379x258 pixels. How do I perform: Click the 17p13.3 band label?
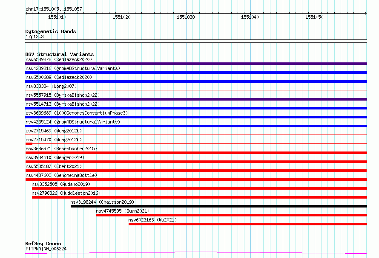(34, 36)
